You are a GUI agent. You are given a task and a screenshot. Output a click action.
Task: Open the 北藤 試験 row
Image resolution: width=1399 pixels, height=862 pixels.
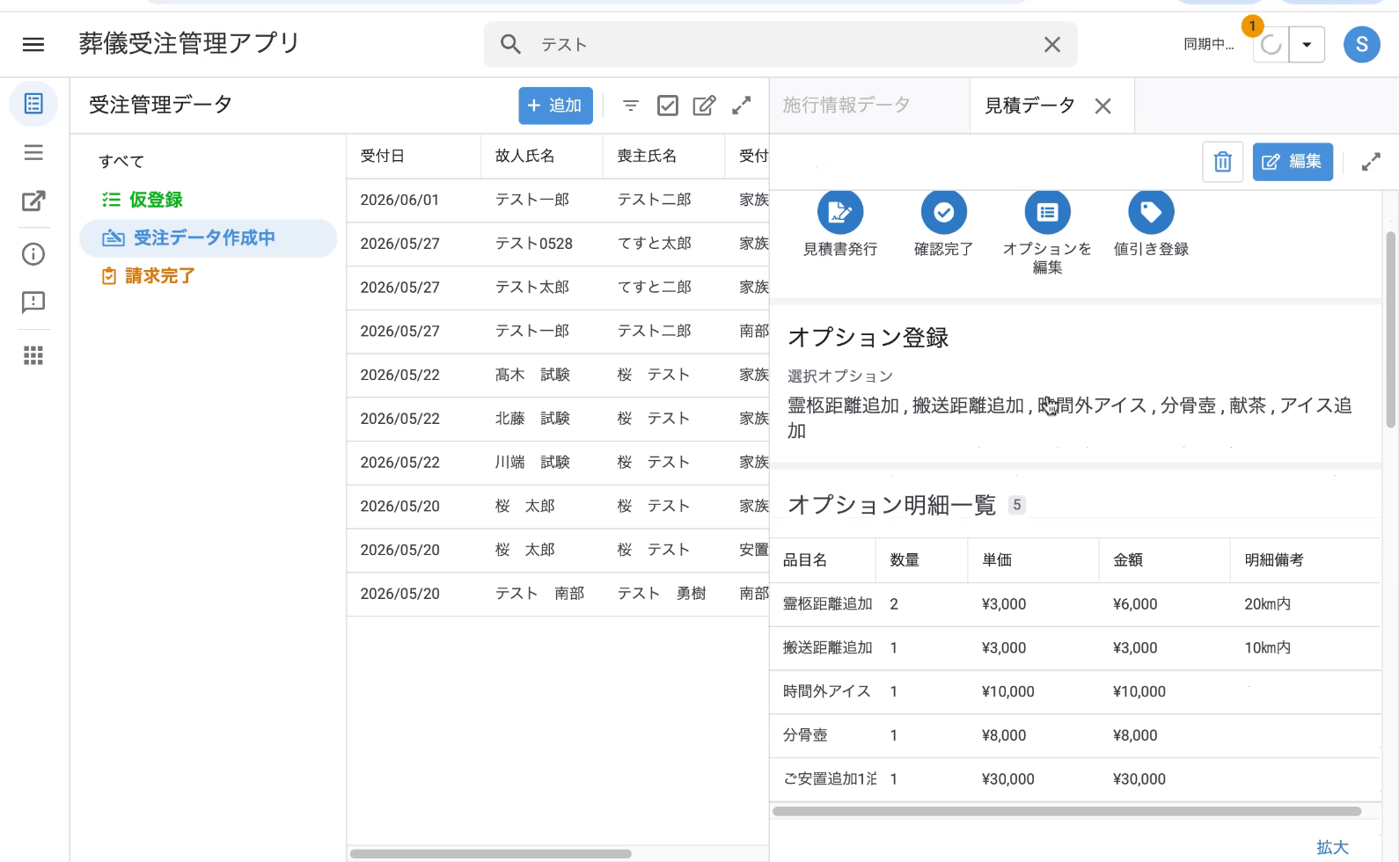click(x=558, y=419)
